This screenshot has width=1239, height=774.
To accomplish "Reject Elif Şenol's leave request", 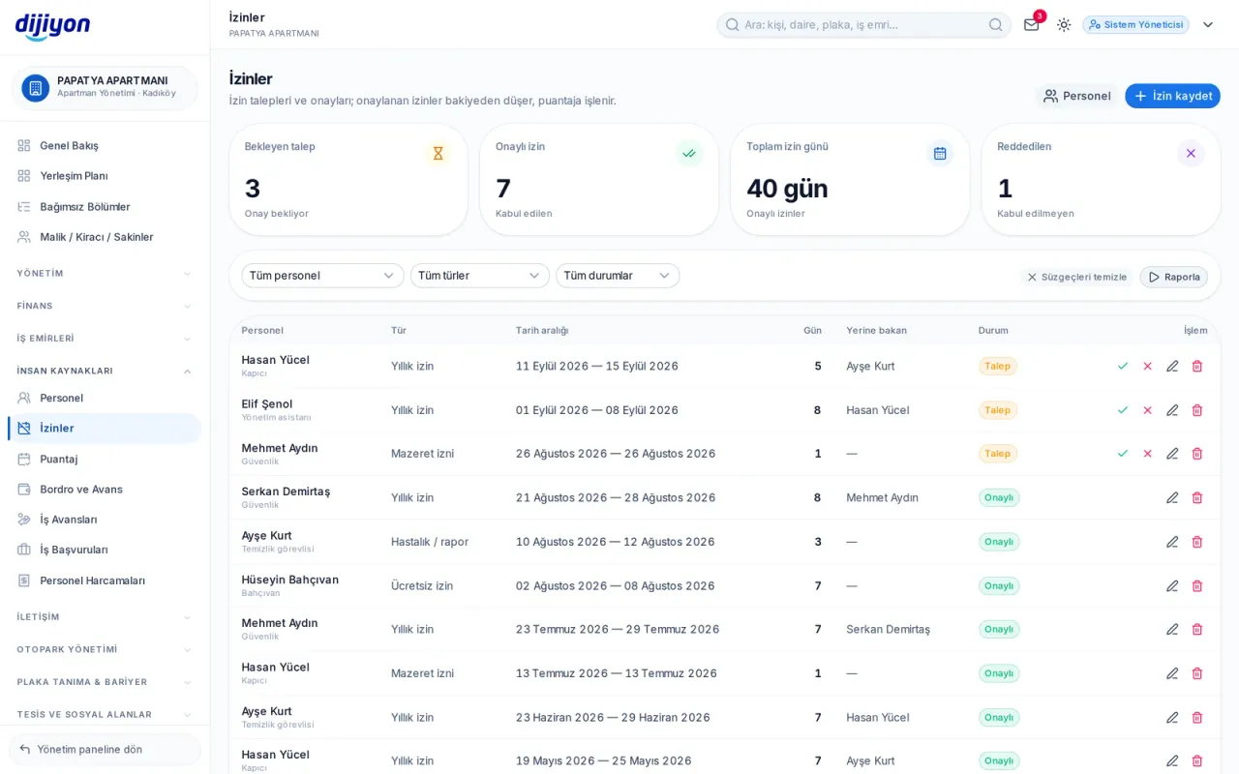I will click(x=1147, y=410).
